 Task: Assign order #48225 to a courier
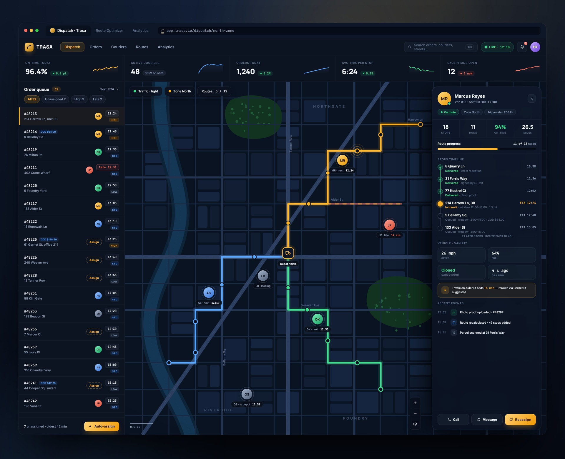tap(94, 242)
